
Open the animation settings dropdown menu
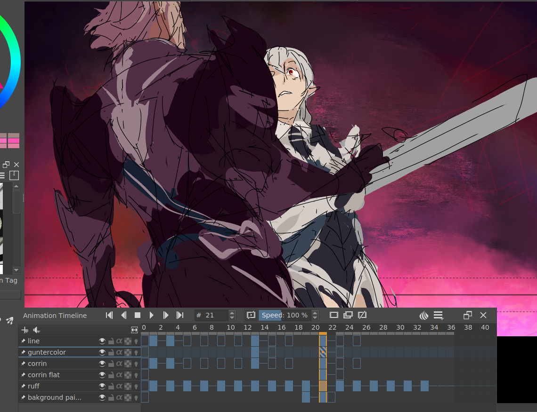click(x=439, y=315)
